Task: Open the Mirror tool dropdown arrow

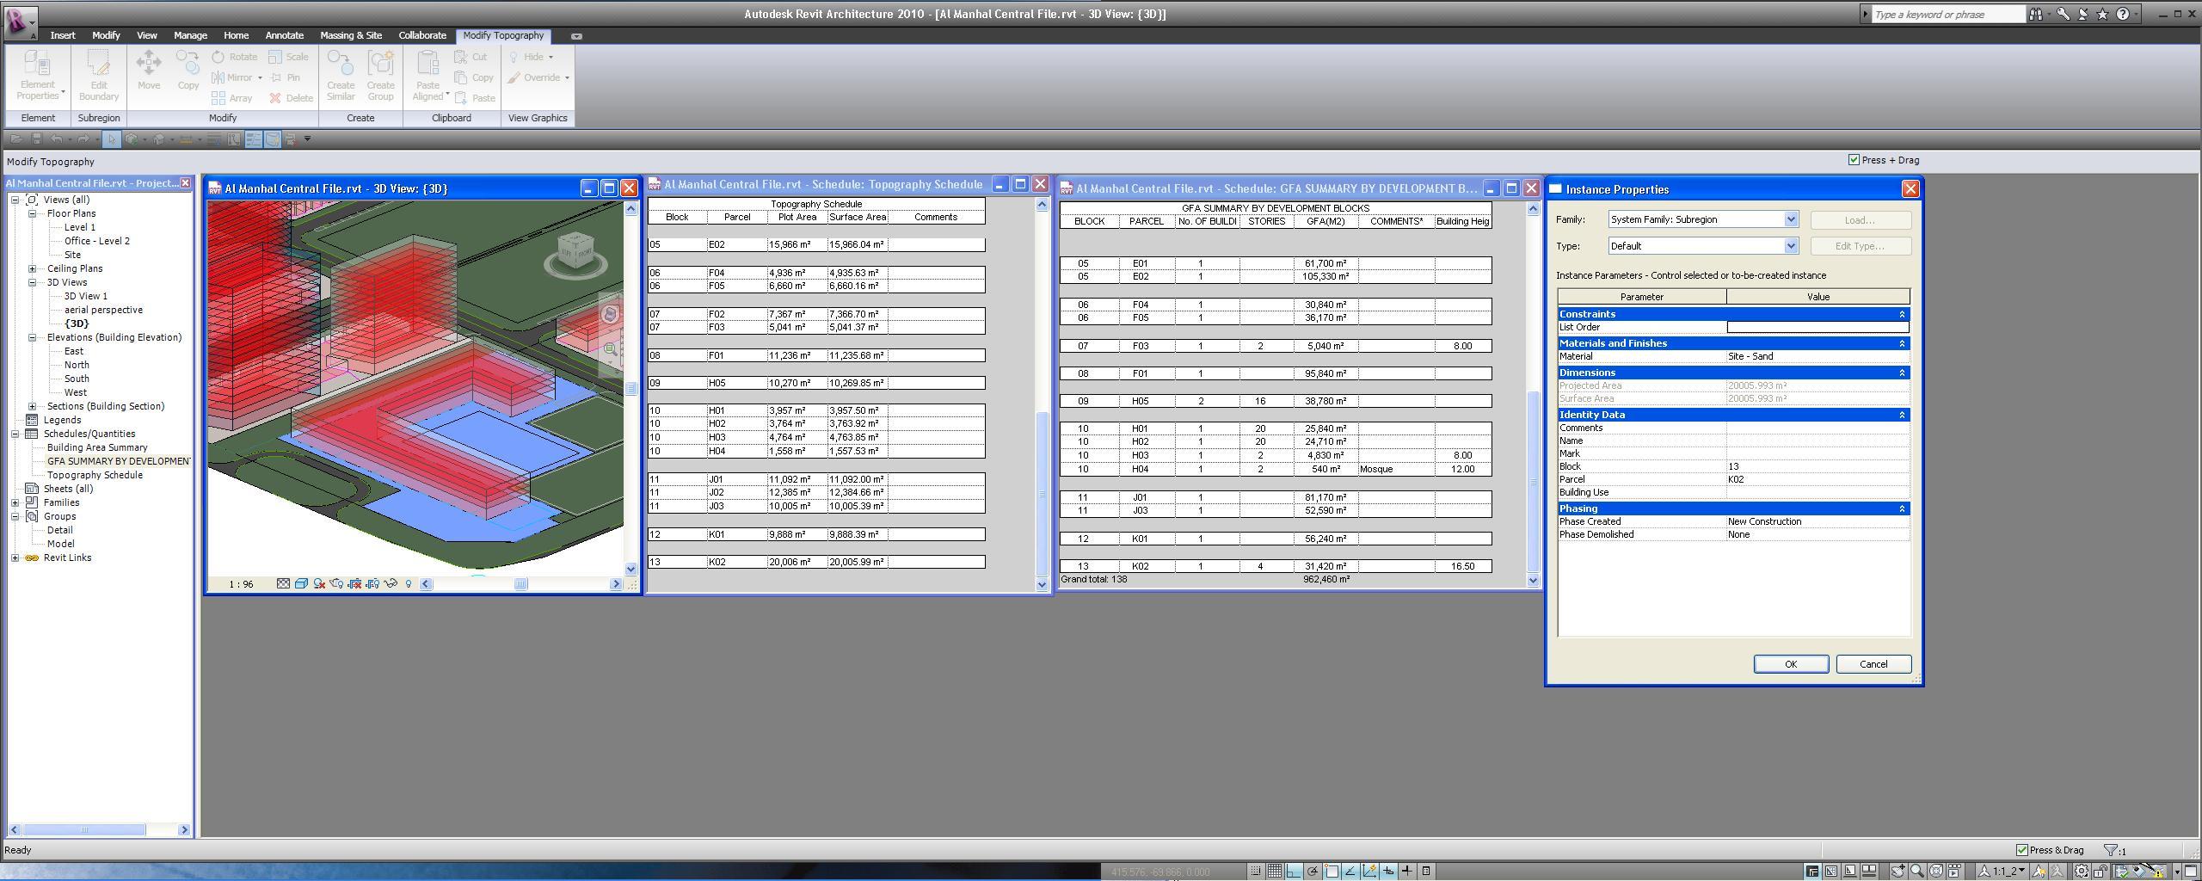Action: (x=260, y=77)
